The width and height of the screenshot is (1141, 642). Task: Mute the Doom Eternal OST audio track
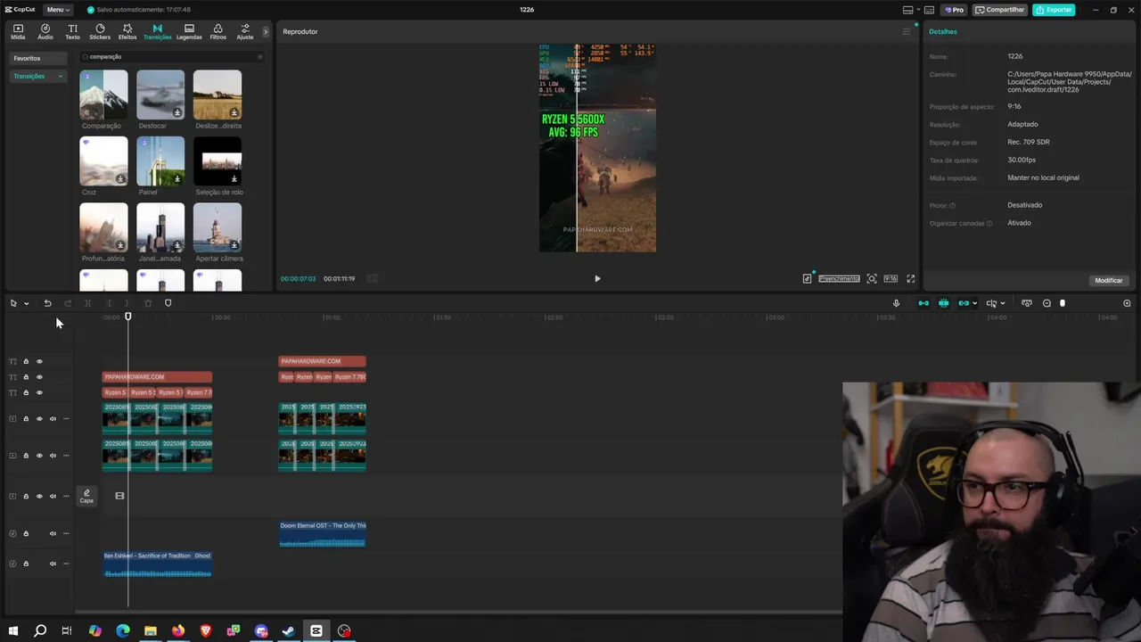(53, 533)
